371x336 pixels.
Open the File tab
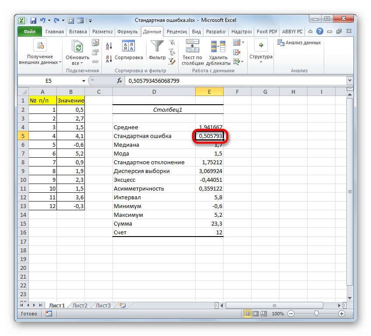[x=30, y=32]
